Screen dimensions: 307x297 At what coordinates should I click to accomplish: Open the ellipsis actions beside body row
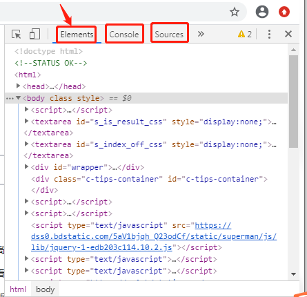click(x=10, y=99)
